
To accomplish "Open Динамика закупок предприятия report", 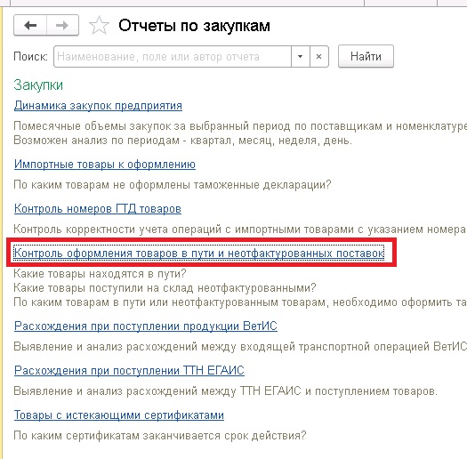I will coord(98,106).
